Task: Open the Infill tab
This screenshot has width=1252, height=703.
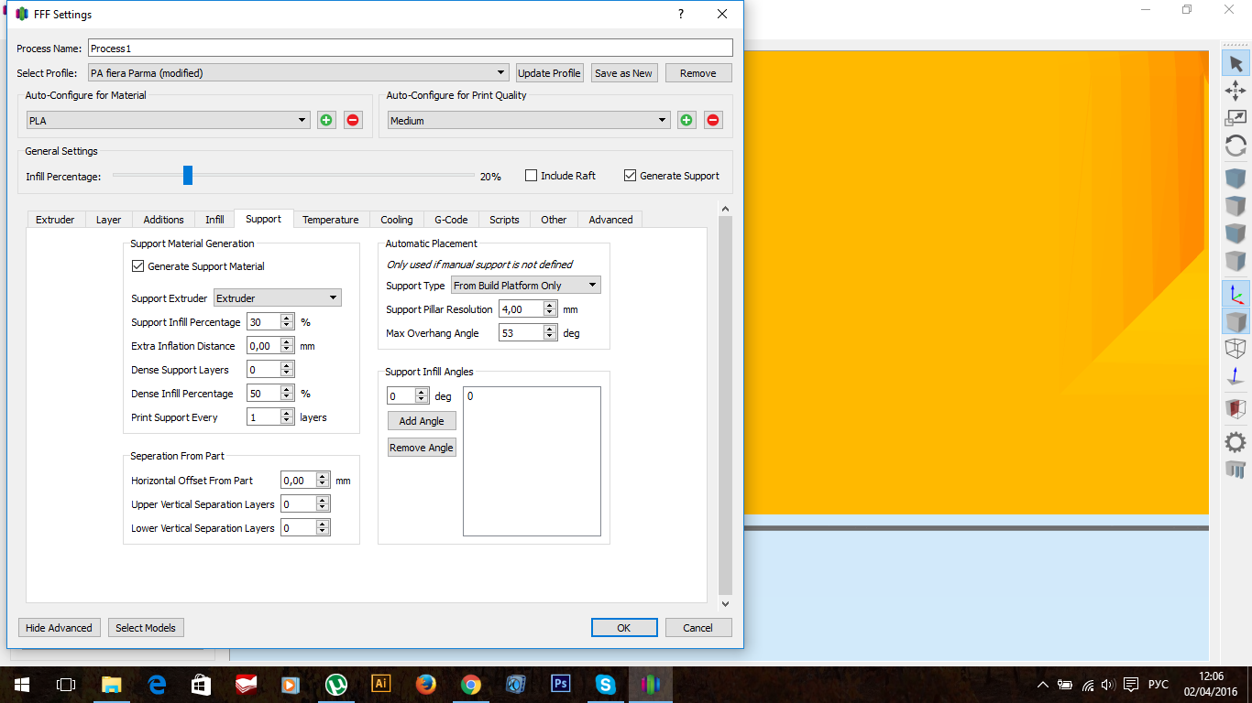Action: pyautogui.click(x=214, y=220)
